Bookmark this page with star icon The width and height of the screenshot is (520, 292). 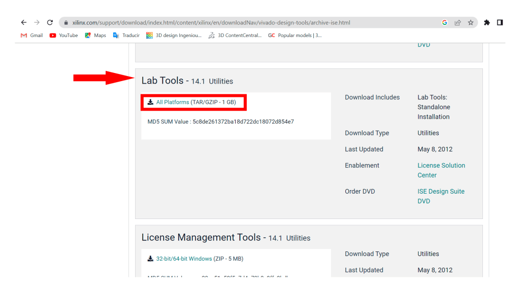point(471,23)
